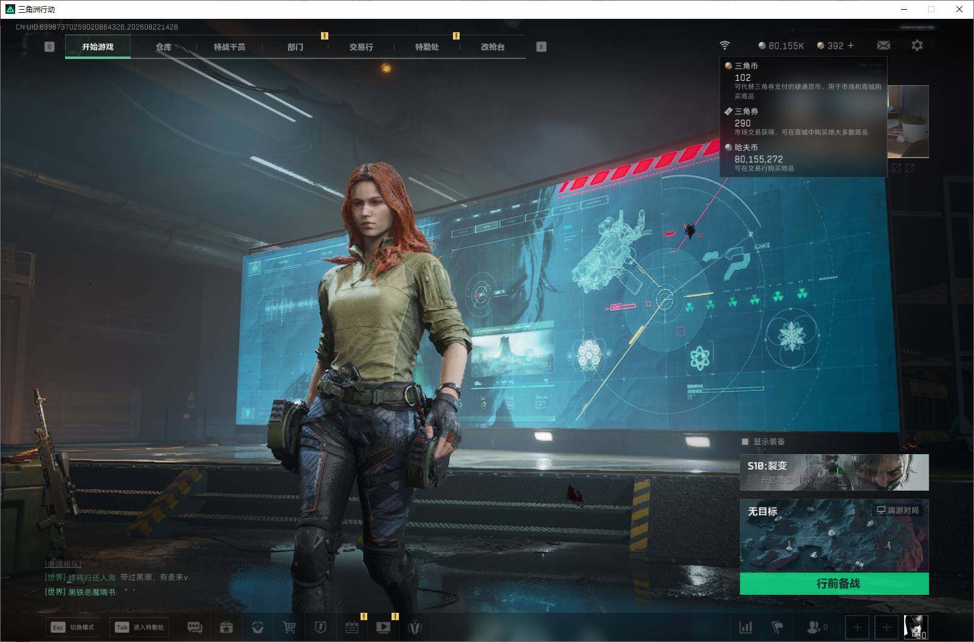Open the shopping cart store icon
The width and height of the screenshot is (974, 642).
coord(289,627)
